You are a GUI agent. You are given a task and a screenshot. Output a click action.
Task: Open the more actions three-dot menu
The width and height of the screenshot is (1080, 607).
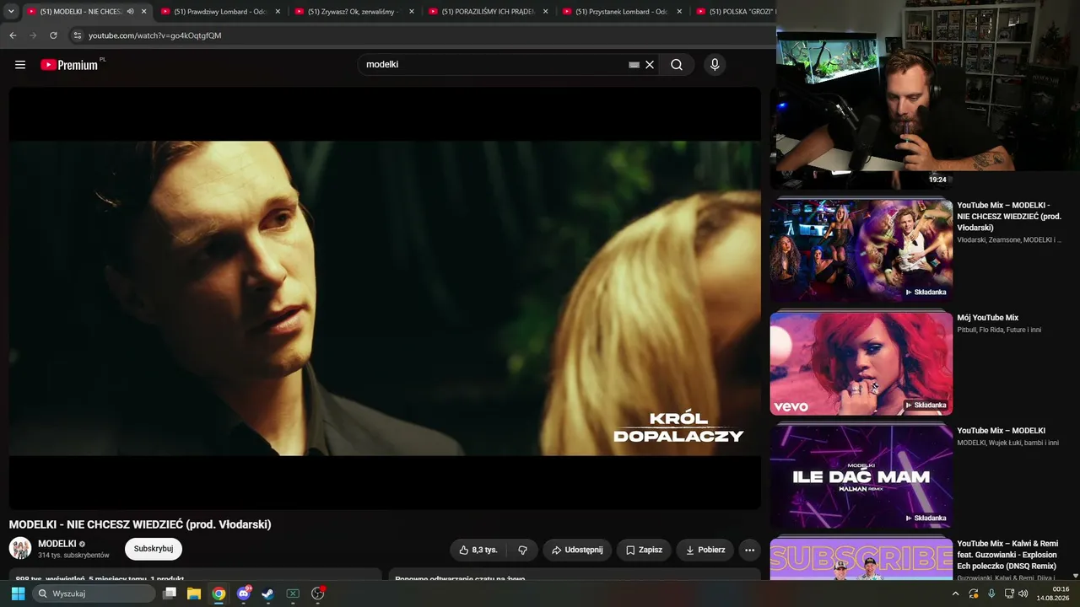pos(749,550)
